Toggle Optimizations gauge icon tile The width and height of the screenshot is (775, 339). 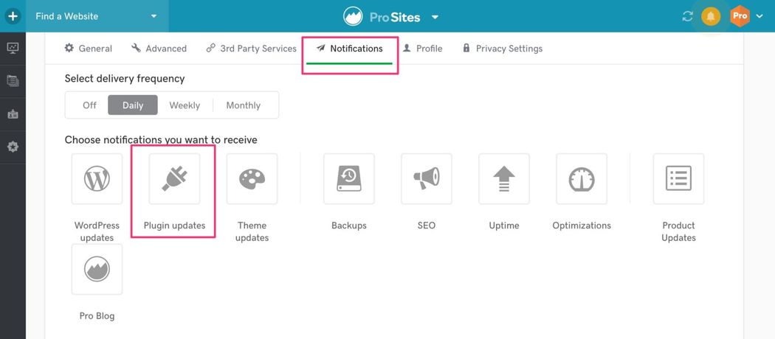[582, 178]
